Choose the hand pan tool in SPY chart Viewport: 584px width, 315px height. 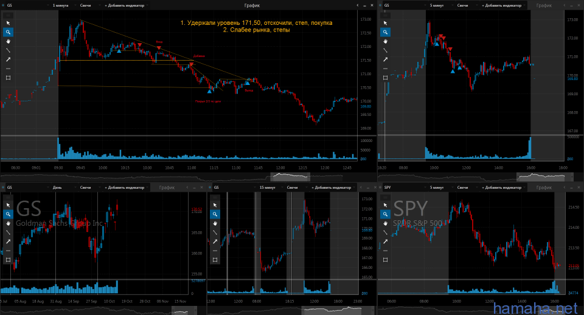(386, 223)
